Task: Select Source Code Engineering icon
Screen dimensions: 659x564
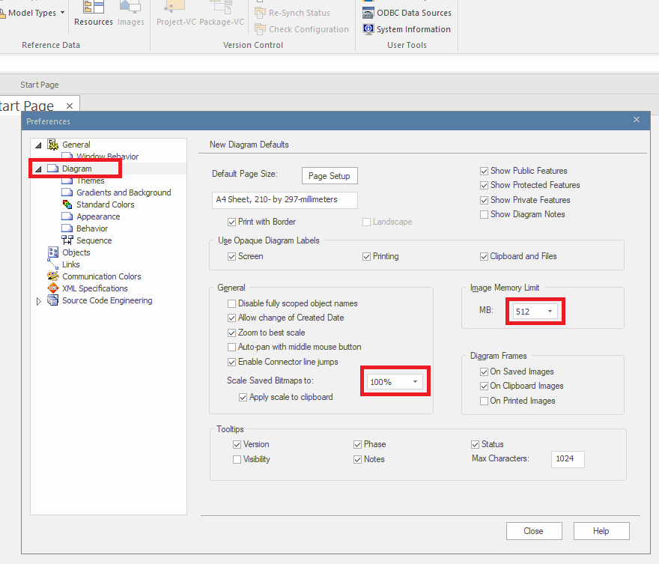Action: tap(53, 300)
